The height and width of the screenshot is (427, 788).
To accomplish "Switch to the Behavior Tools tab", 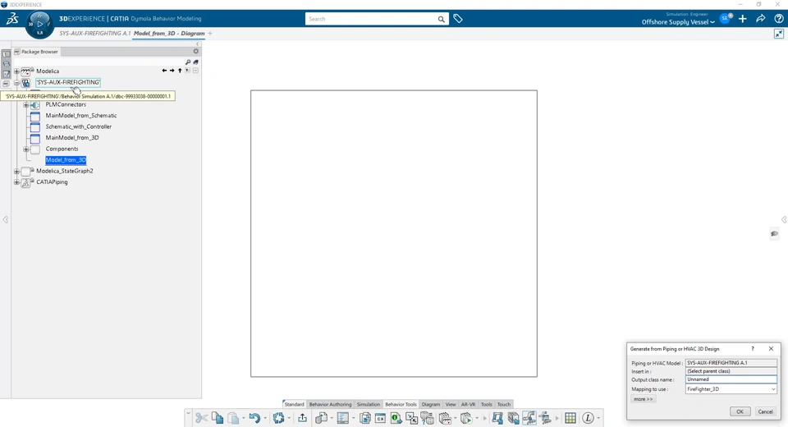I will coord(401,404).
